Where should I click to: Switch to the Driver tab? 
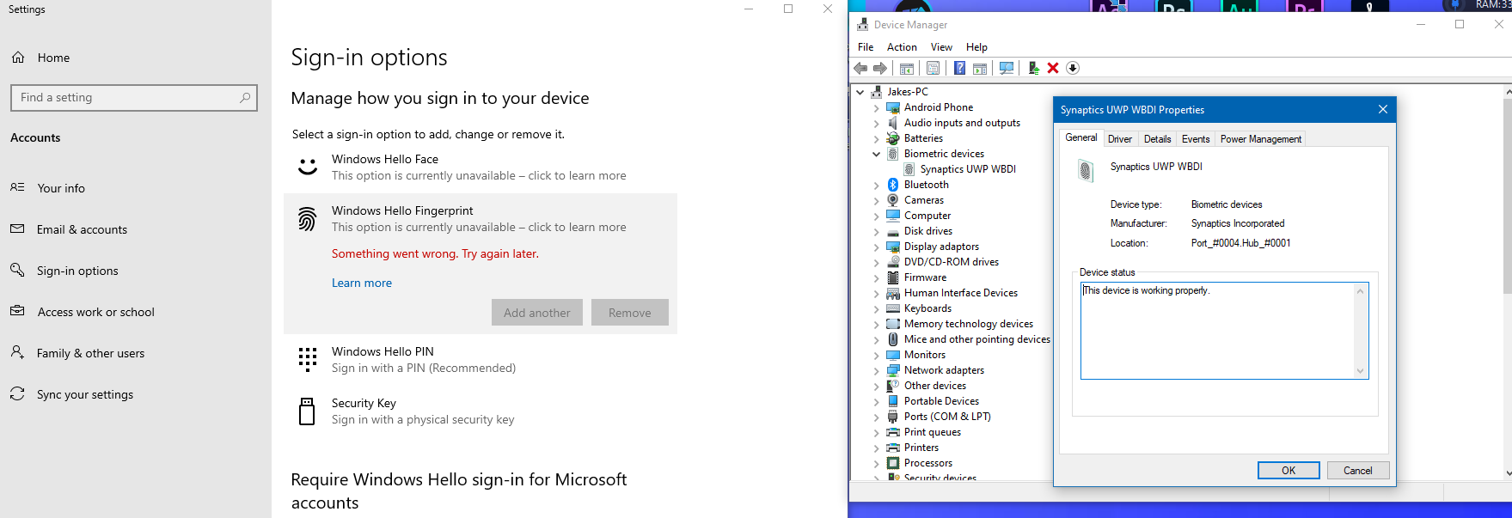pos(1119,139)
